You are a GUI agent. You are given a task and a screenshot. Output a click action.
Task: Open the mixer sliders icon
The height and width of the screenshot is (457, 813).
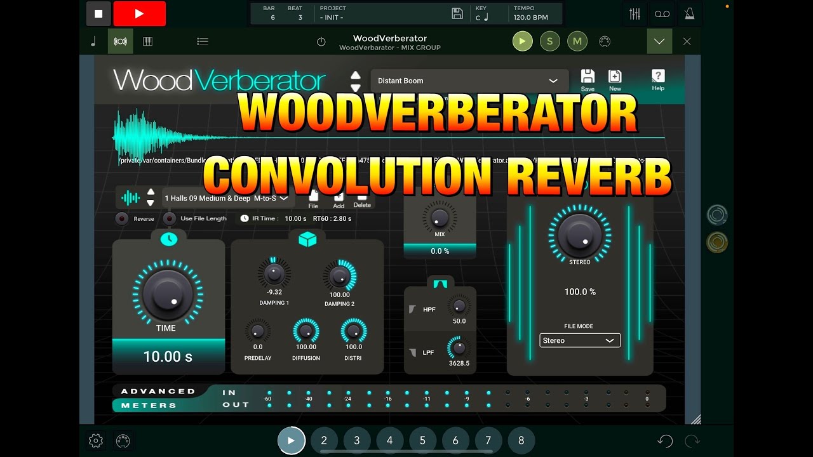635,14
